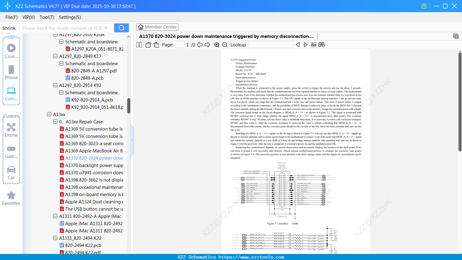Toggle two-page view icon in viewer toolbar
Screen dimensions: 462x260
(139, 45)
